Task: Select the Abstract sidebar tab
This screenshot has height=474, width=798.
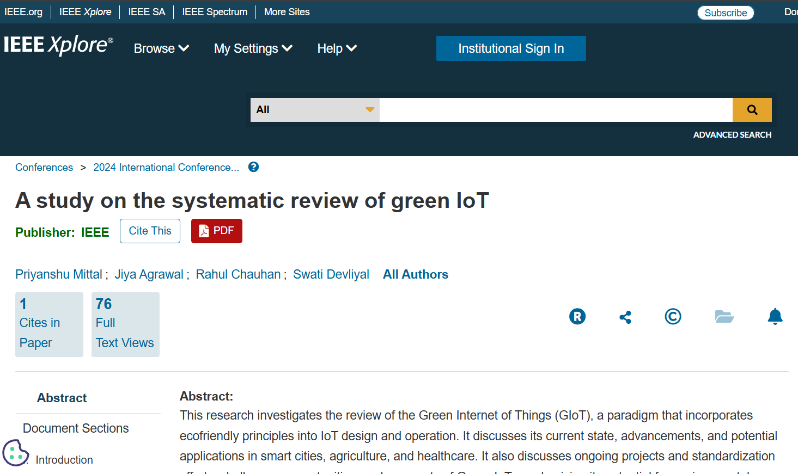Action: pyautogui.click(x=62, y=398)
